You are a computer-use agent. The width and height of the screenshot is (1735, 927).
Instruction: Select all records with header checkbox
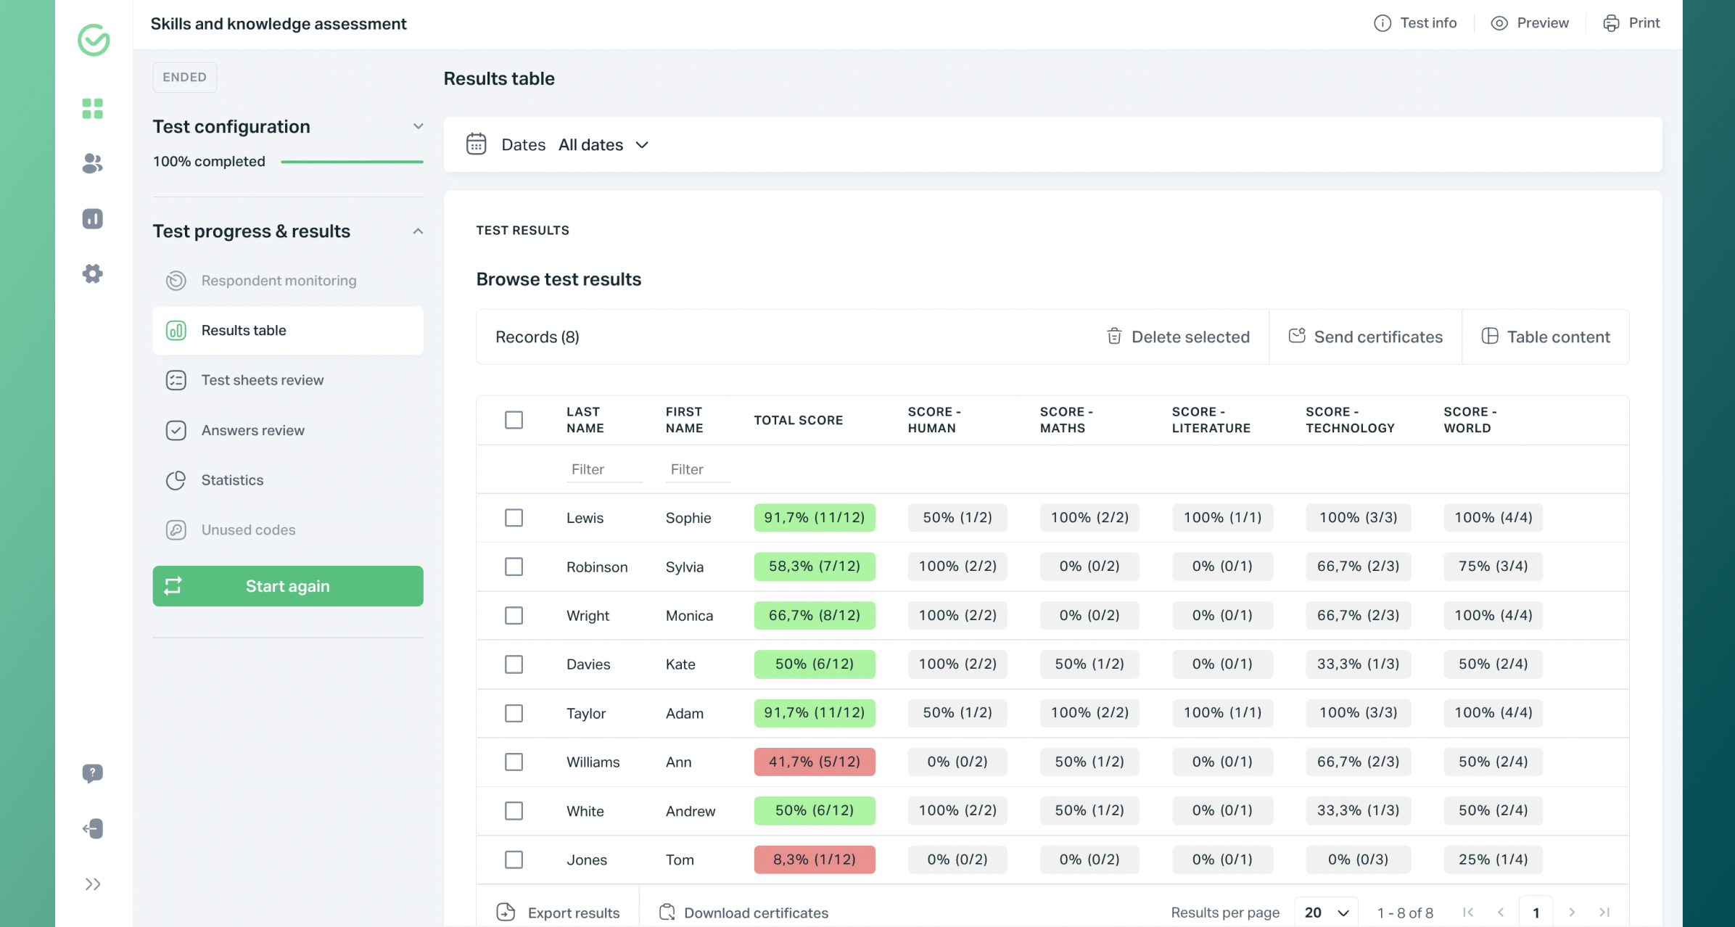[x=514, y=419]
